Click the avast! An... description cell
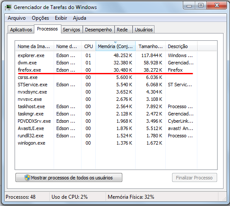 (181, 128)
